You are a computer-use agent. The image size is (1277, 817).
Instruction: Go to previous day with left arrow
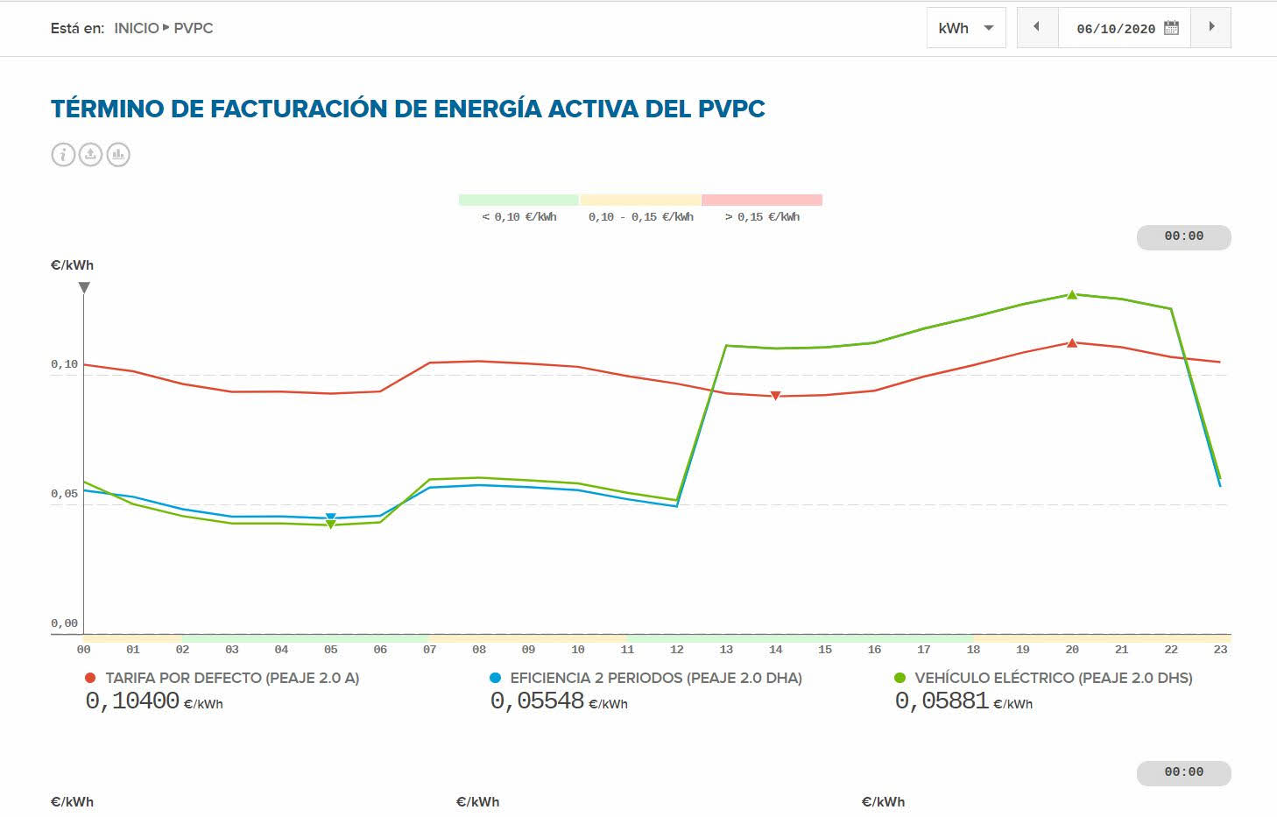1037,27
